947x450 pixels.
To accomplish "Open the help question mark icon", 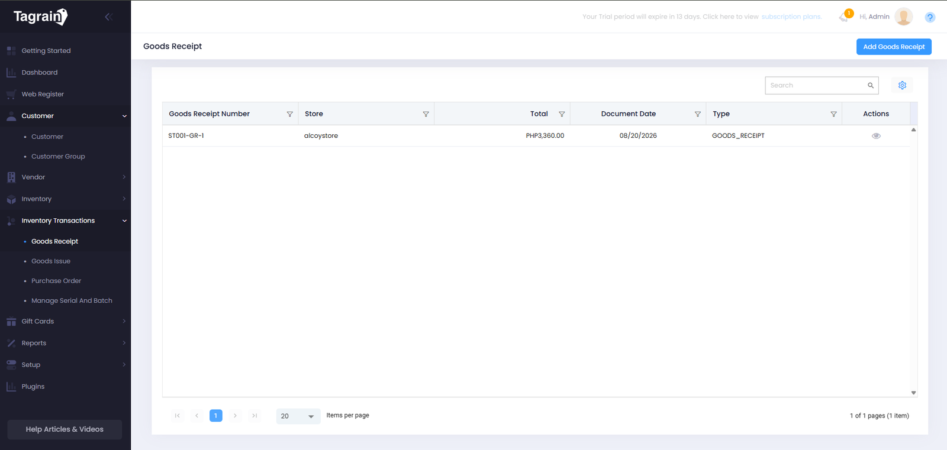I will click(x=930, y=17).
